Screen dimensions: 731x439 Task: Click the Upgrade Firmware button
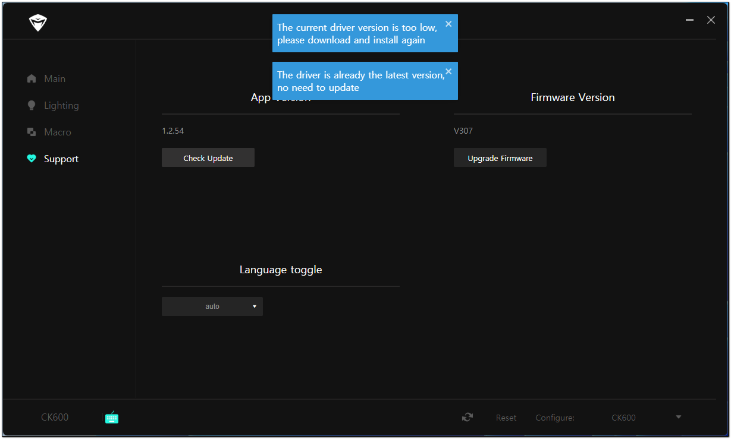(500, 158)
